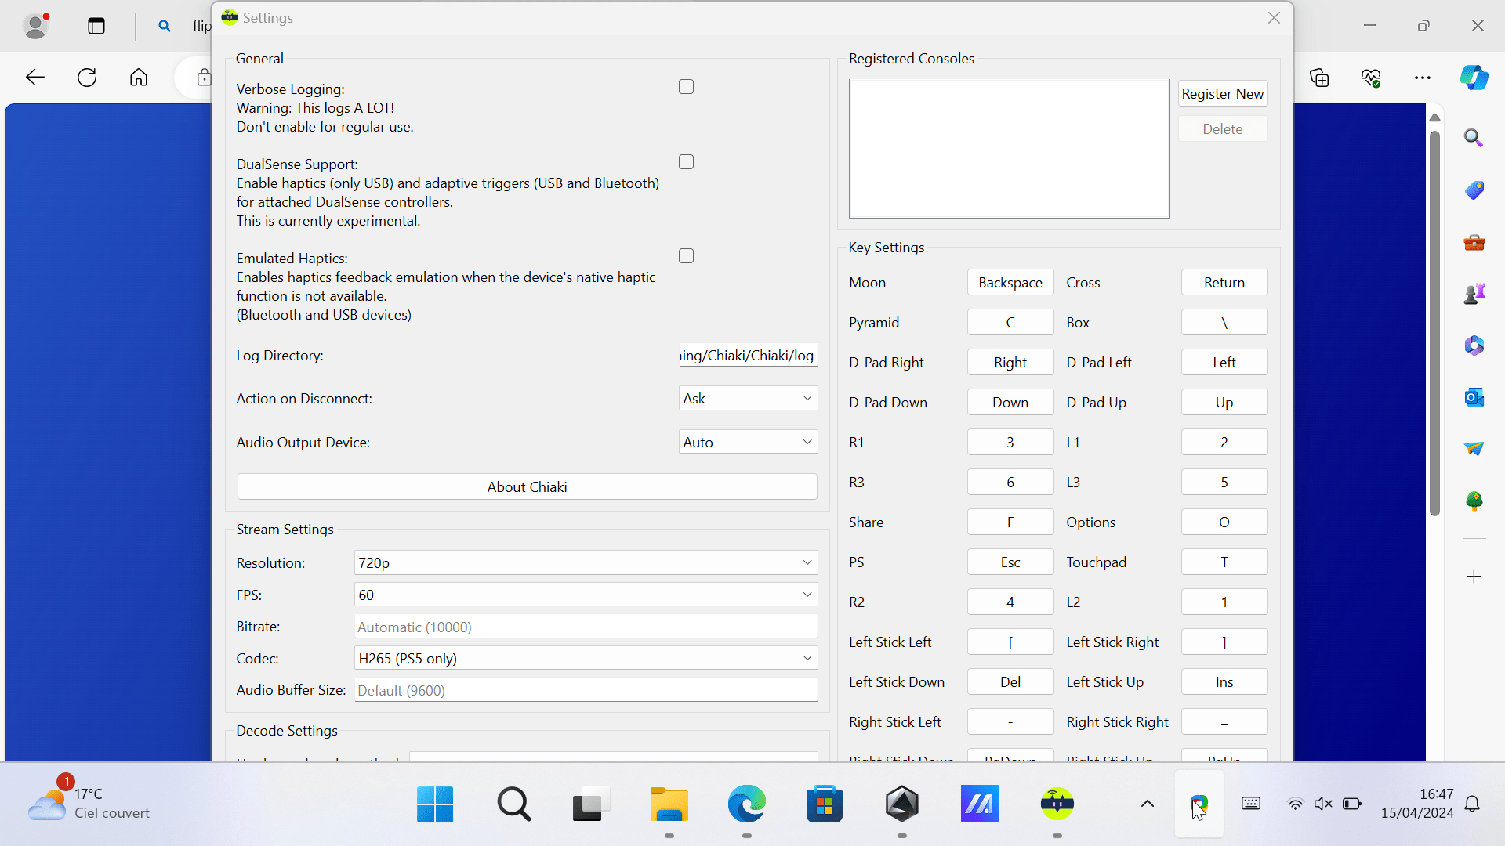The width and height of the screenshot is (1505, 846).
Task: Open Edge sidebar Outlook icon
Action: (x=1474, y=397)
